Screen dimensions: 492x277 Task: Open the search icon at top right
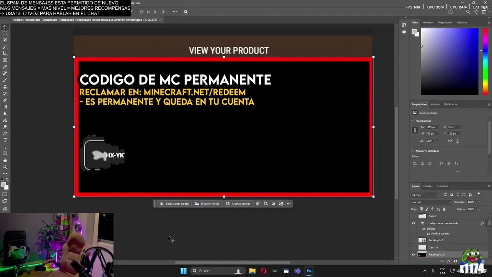[x=468, y=12]
